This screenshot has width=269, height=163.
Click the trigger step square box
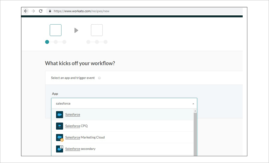coord(56,30)
